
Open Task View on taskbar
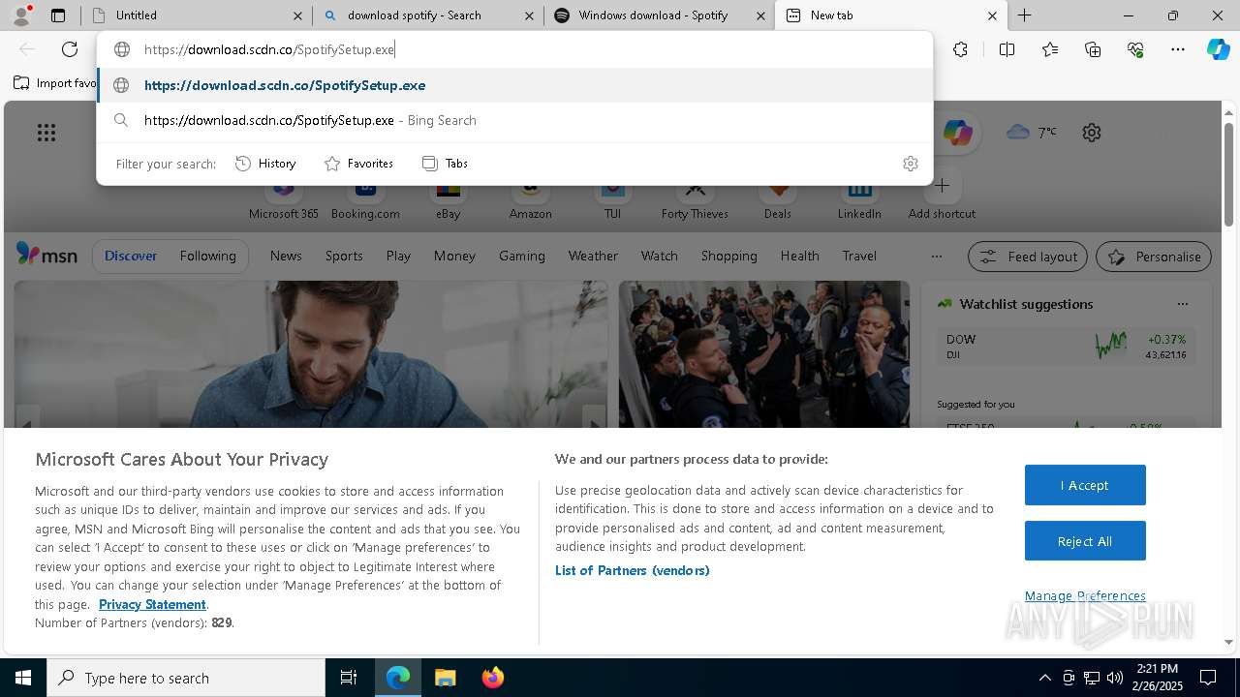[x=349, y=678]
